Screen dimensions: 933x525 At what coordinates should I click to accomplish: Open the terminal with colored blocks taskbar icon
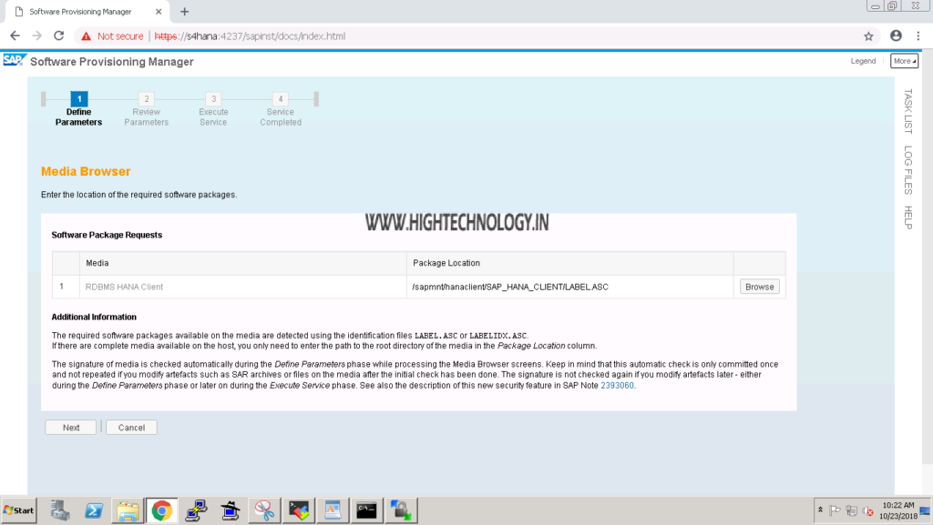[299, 510]
